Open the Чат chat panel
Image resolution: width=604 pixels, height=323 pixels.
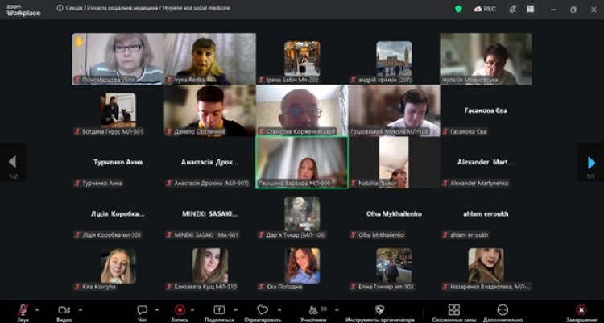[142, 310]
